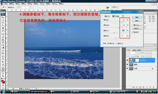Viewport: 158px width, 94px height.
Task: Click Create Adjustment Layer icon in Layers panel
Action: coord(144,87)
